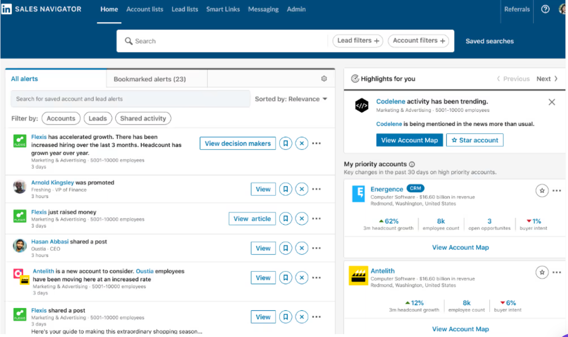Click View decision makers button
568x337 pixels.
237,143
